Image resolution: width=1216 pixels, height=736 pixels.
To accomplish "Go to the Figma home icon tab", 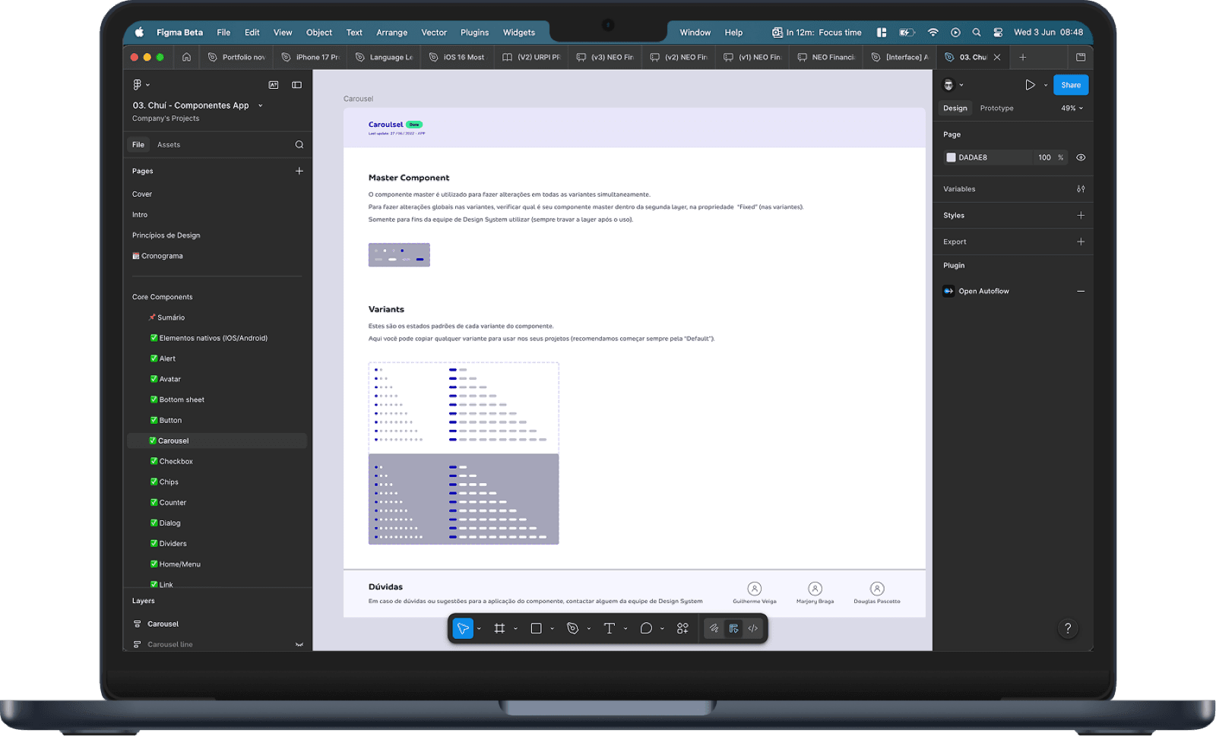I will tap(186, 57).
